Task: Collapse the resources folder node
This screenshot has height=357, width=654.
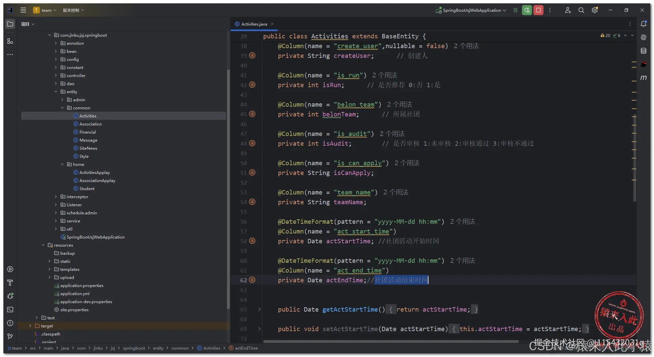Action: pos(43,245)
